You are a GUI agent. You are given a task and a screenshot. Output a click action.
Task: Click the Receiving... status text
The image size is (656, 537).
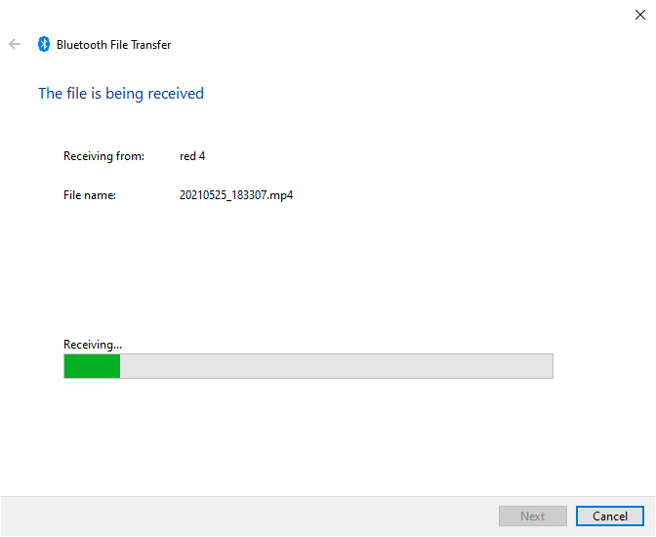tap(93, 345)
